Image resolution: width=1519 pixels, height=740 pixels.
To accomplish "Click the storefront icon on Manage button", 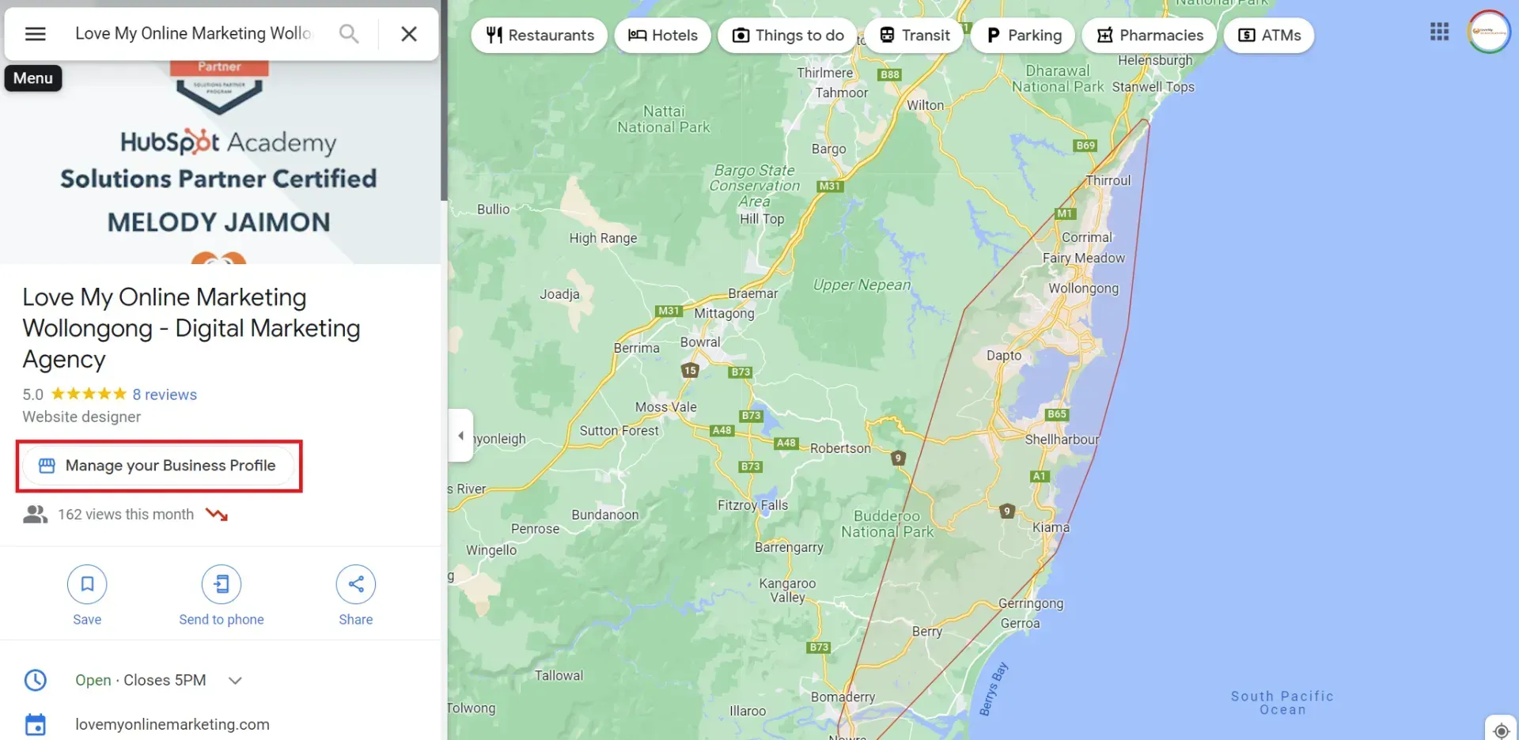I will (47, 466).
